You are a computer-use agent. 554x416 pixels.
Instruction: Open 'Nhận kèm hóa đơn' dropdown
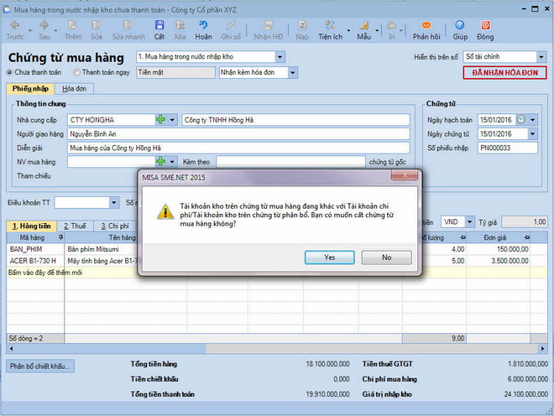[293, 73]
